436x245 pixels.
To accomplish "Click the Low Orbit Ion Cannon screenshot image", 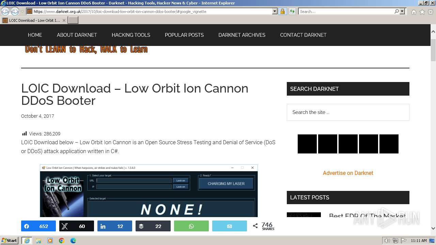I will [x=149, y=191].
